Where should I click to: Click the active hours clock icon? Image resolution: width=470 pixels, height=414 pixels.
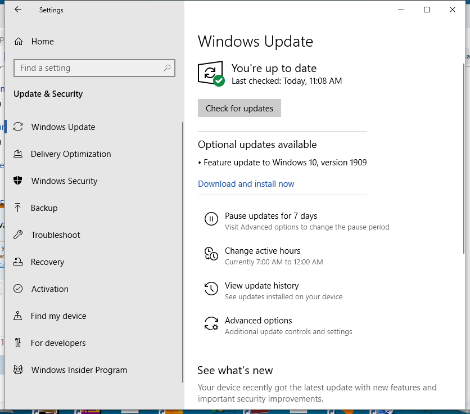tap(211, 254)
